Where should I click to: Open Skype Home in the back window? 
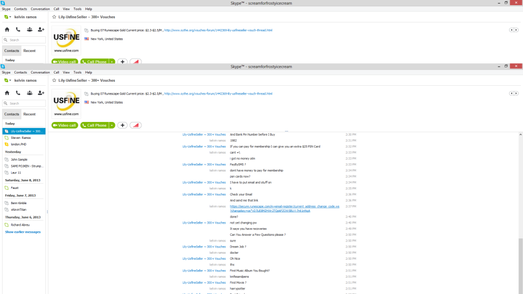[x=7, y=30]
